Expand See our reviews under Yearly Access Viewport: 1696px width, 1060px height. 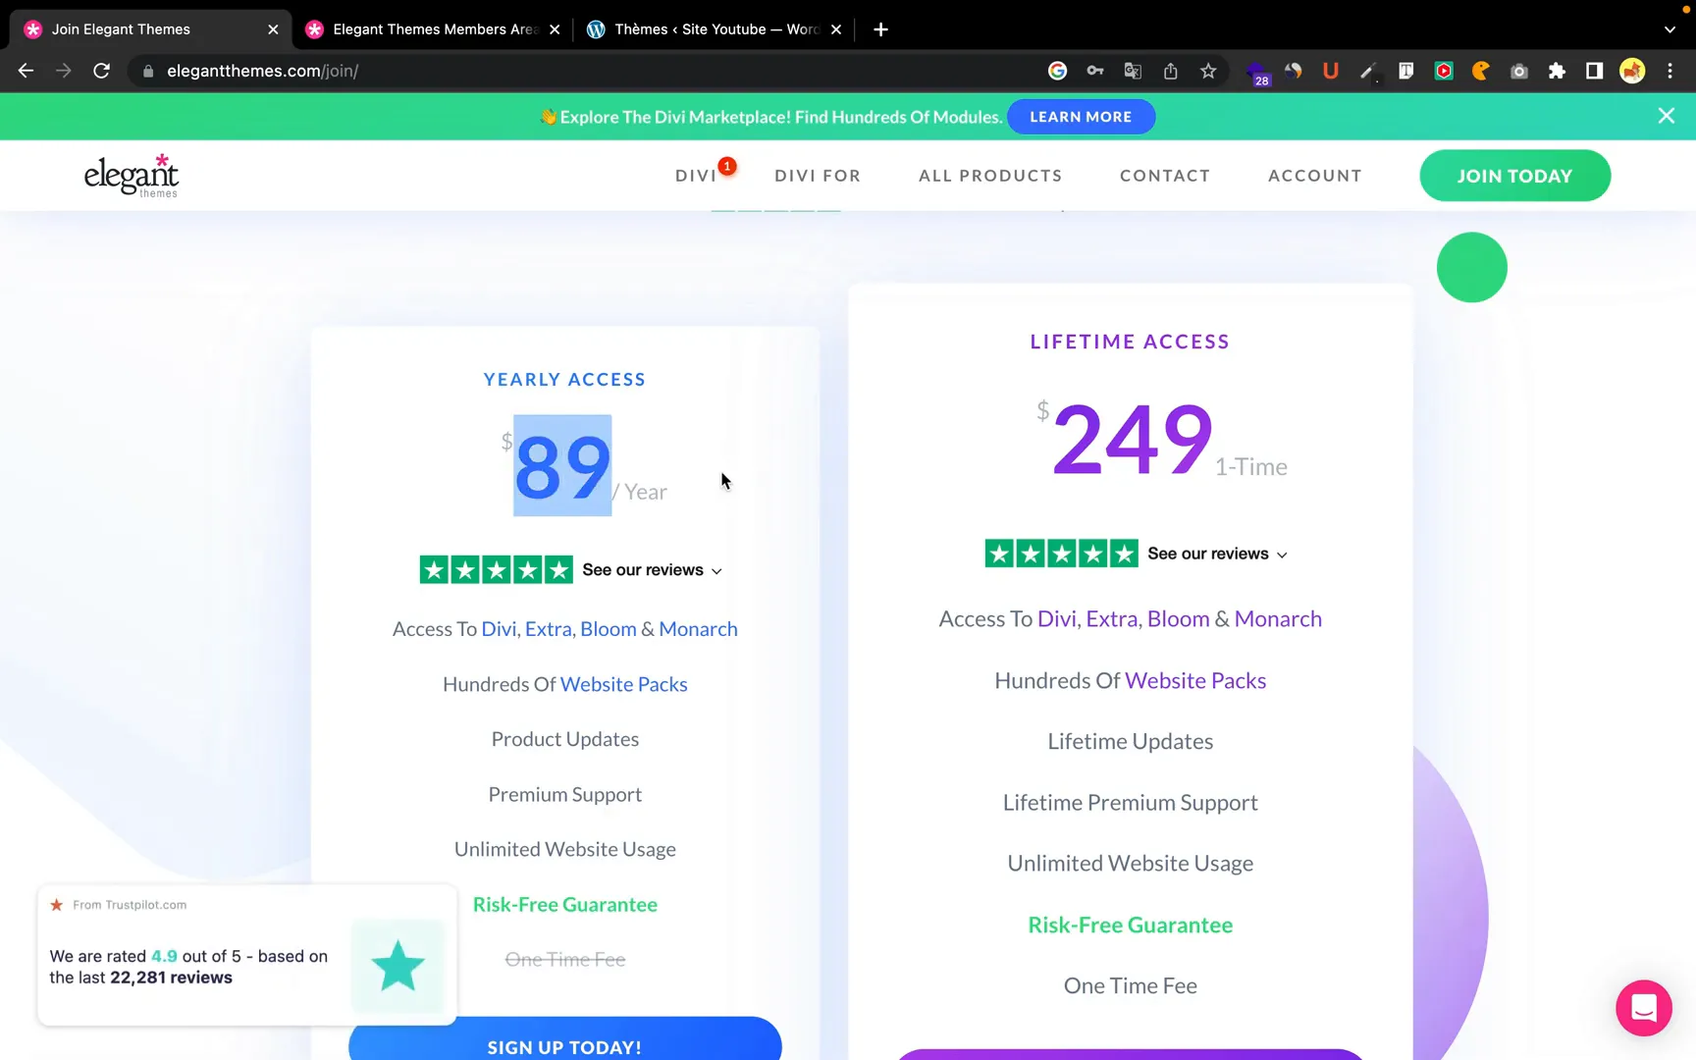[653, 570]
